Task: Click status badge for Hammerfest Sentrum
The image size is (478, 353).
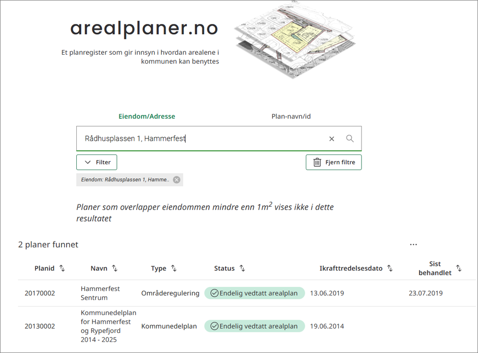Action: coord(254,293)
